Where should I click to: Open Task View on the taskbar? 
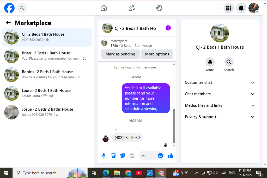coord(94,173)
